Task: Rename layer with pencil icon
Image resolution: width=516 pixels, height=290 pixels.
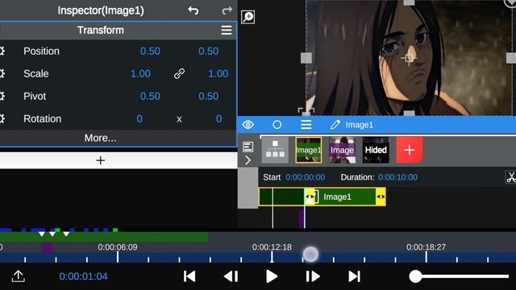Action: pyautogui.click(x=335, y=125)
